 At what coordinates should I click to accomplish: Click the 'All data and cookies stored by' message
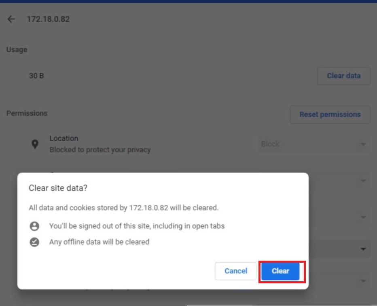124,208
